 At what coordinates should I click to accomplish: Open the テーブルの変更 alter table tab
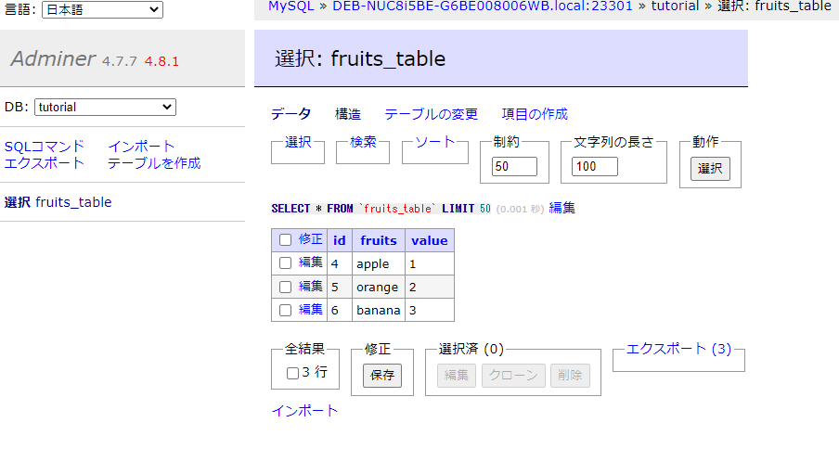[432, 114]
